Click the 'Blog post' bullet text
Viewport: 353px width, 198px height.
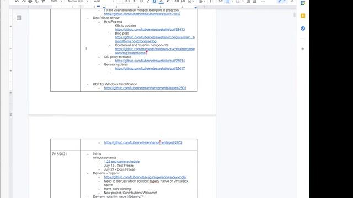[x=121, y=33]
